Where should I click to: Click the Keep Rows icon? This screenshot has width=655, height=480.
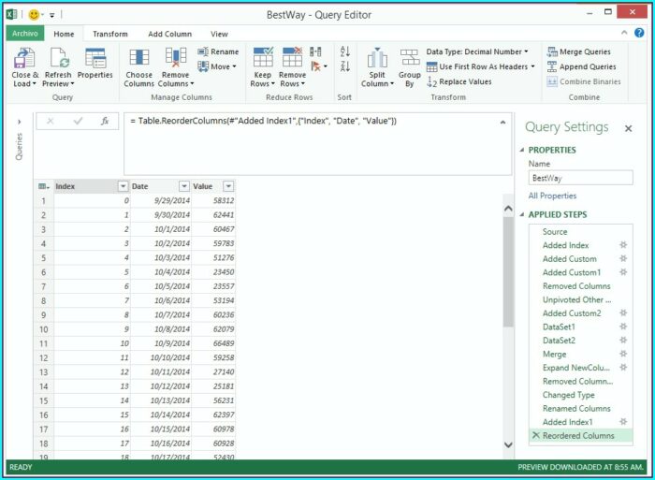263,57
